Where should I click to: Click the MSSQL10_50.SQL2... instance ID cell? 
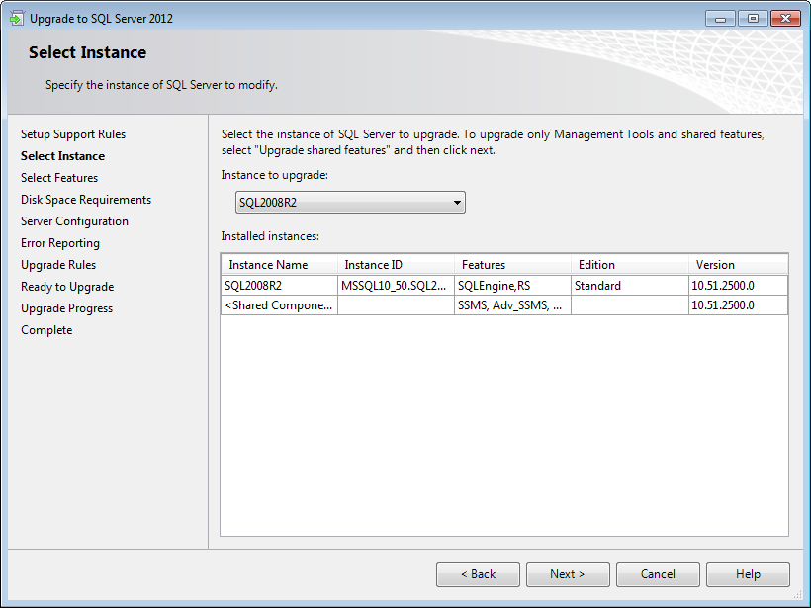click(397, 286)
